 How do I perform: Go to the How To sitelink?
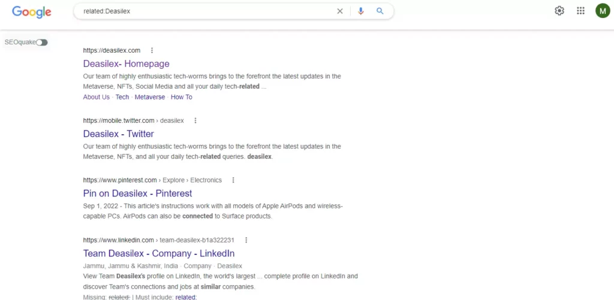coord(181,97)
